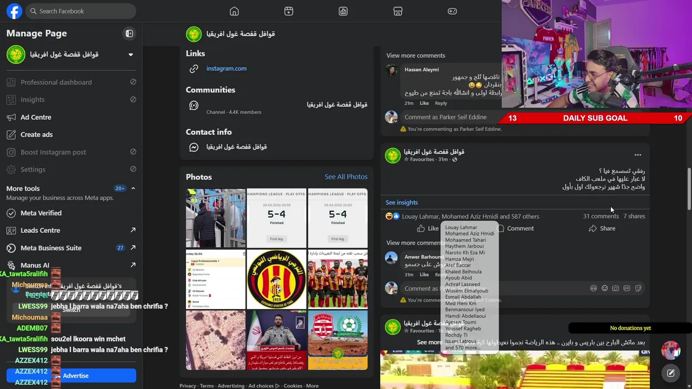Viewport: 692px width, 389px height.
Task: Open Ad Centre in sidebar
Action: click(x=71, y=117)
